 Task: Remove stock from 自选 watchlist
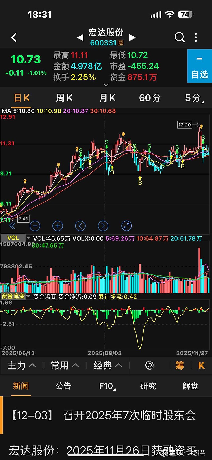click(x=200, y=66)
